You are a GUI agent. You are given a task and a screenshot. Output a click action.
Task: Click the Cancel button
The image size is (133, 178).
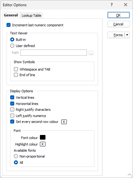(118, 24)
